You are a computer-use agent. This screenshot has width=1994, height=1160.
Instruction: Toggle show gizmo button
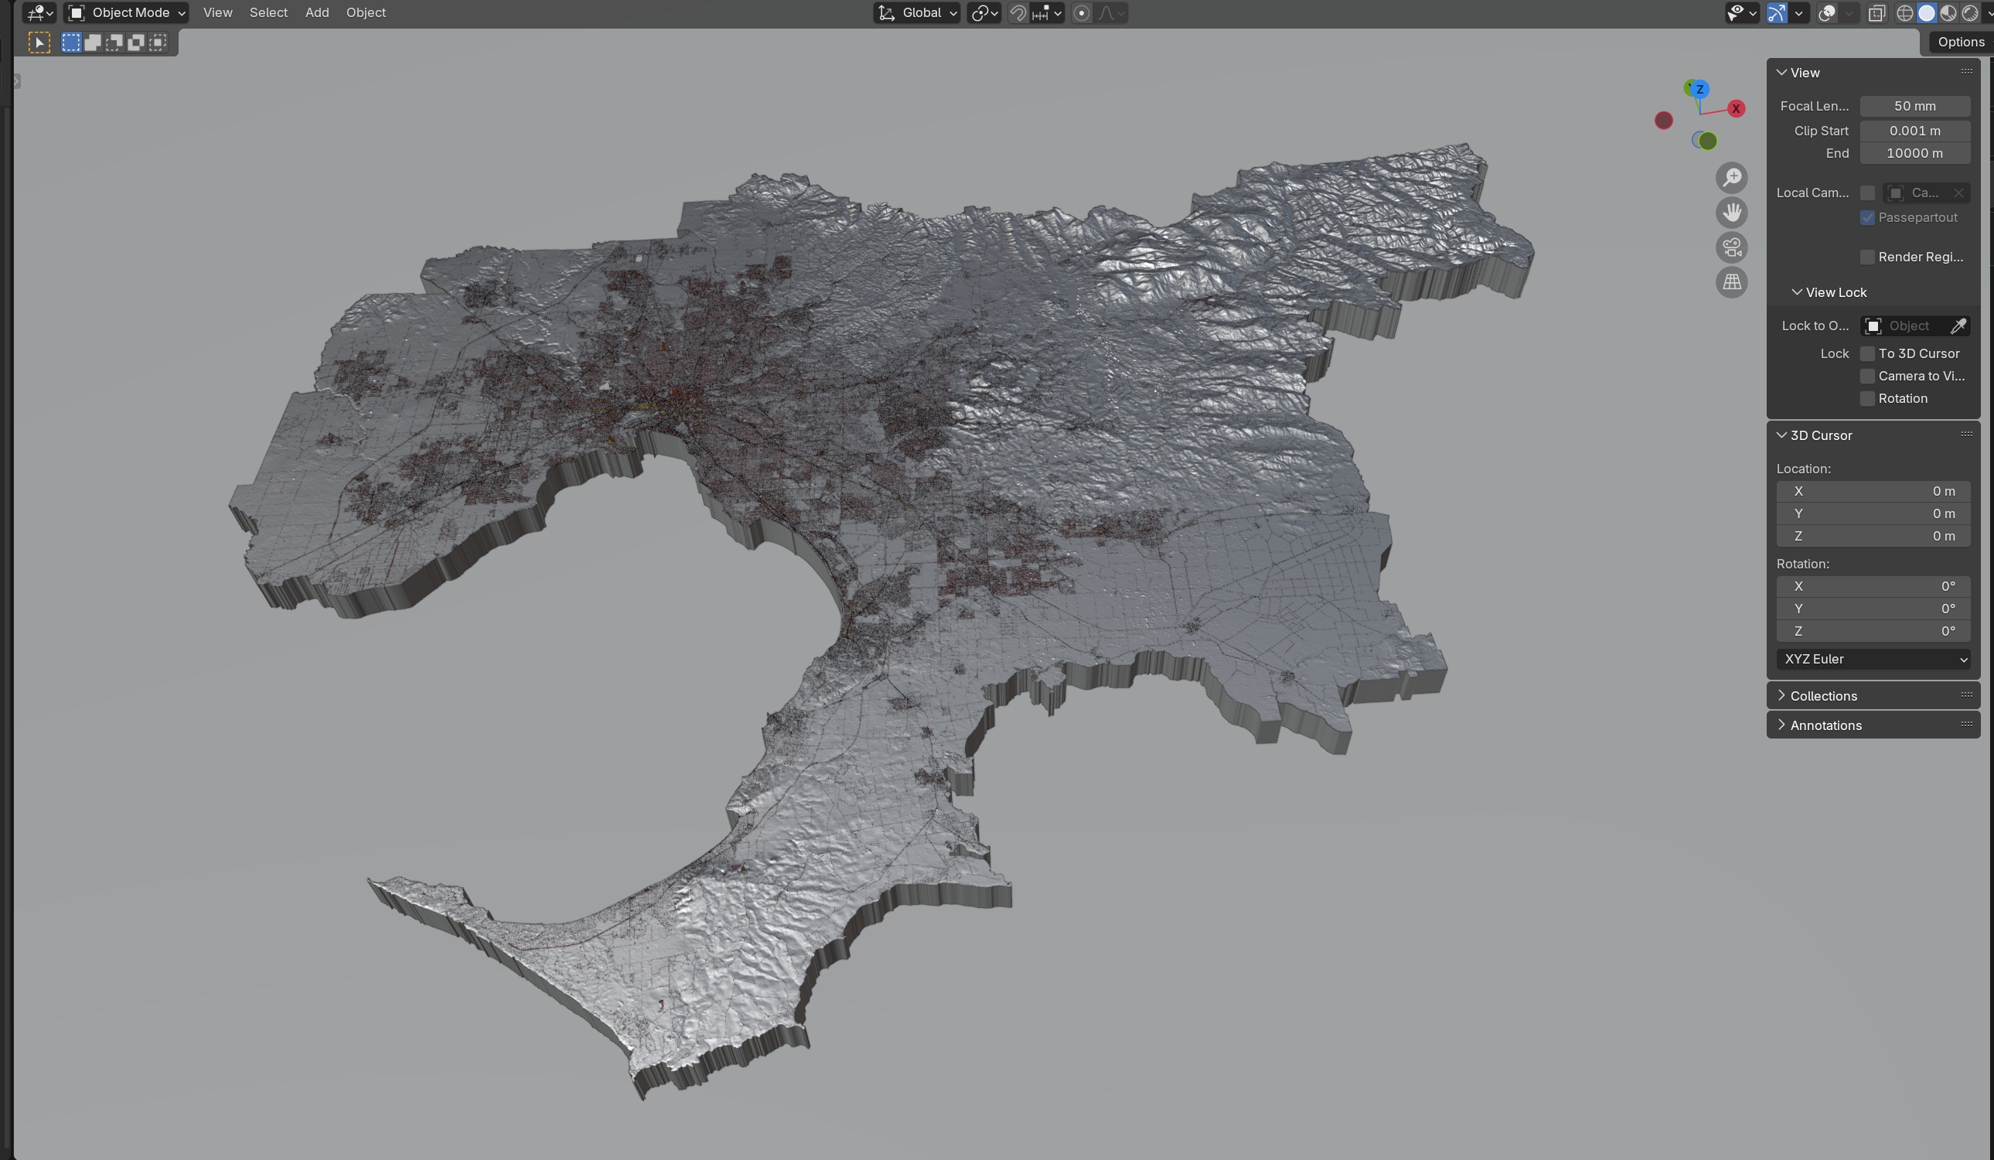(1777, 12)
